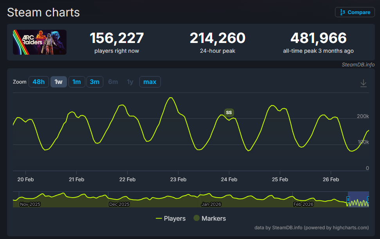Screen dimensions: 380x239
Task: Click the highlighted navigator selection window
Action: [358, 199]
